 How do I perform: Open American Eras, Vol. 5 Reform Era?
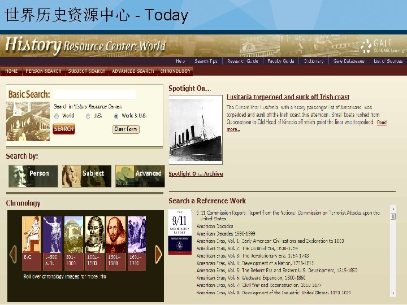click(277, 270)
